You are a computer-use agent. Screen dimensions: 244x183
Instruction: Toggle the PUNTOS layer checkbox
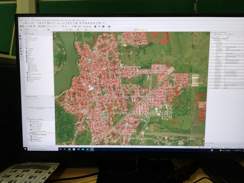pyautogui.click(x=29, y=133)
